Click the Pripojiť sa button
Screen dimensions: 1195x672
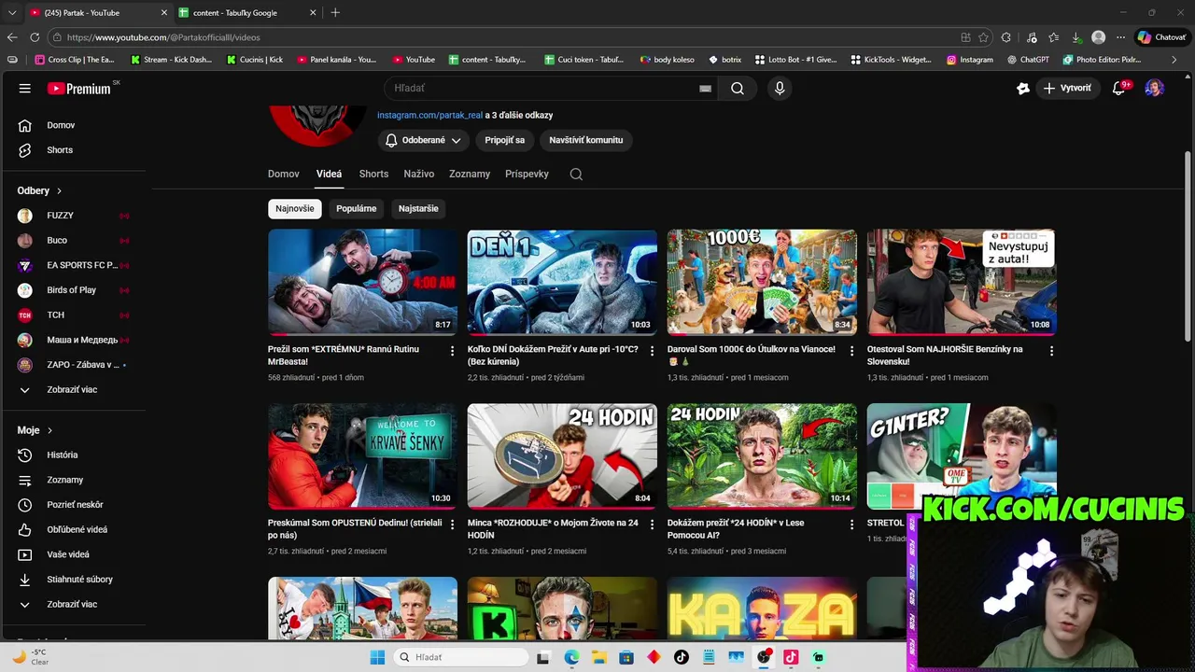tap(505, 140)
